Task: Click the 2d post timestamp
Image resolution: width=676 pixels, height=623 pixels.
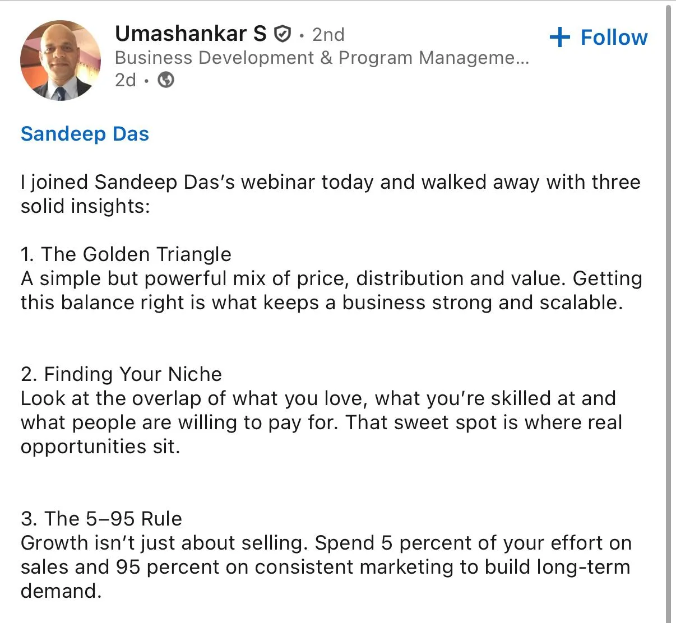Action: 126,80
